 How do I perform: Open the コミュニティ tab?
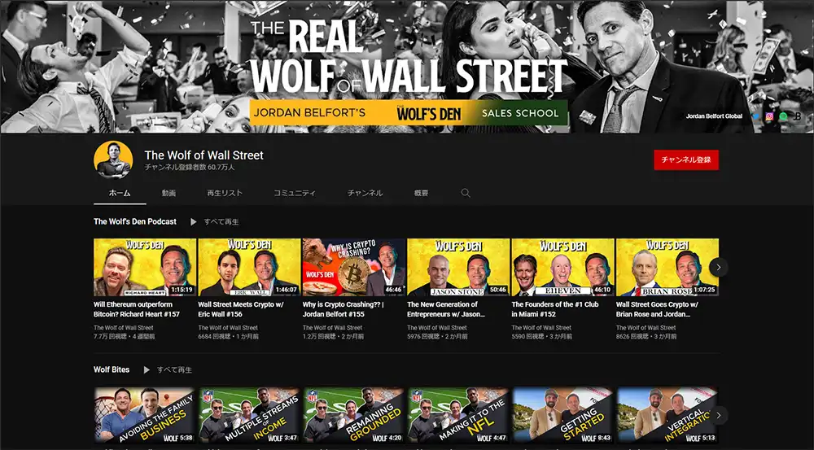click(x=295, y=193)
